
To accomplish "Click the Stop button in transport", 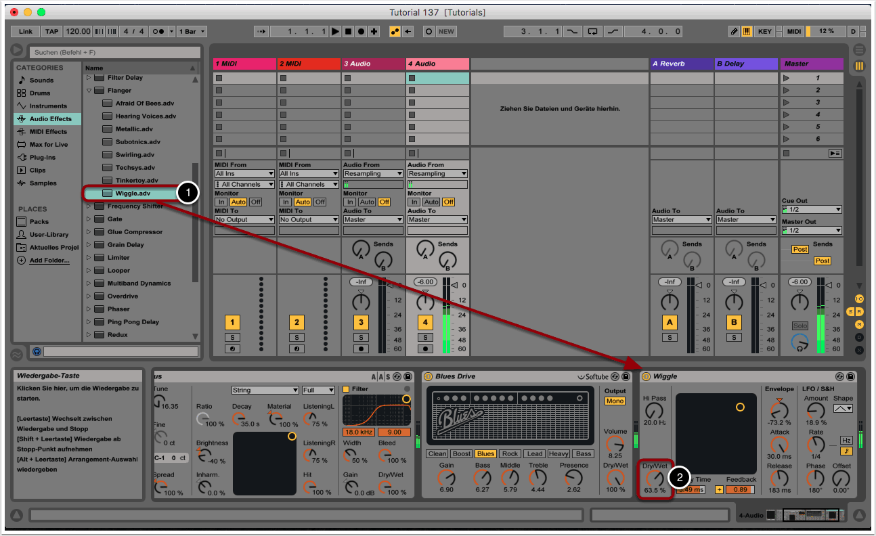I will [348, 32].
